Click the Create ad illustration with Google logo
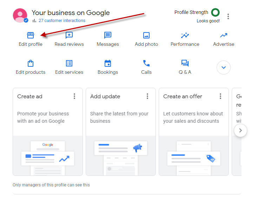 click(48, 156)
